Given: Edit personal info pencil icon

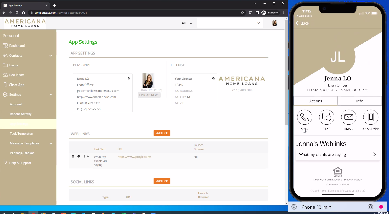Looking at the screenshot, I should (129, 78).
